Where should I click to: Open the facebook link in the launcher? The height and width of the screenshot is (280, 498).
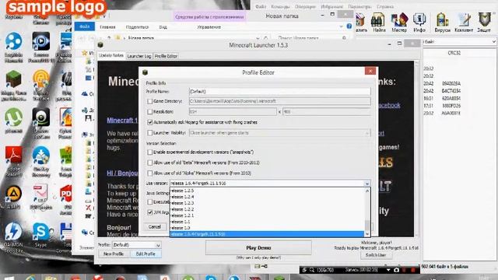click(x=389, y=105)
